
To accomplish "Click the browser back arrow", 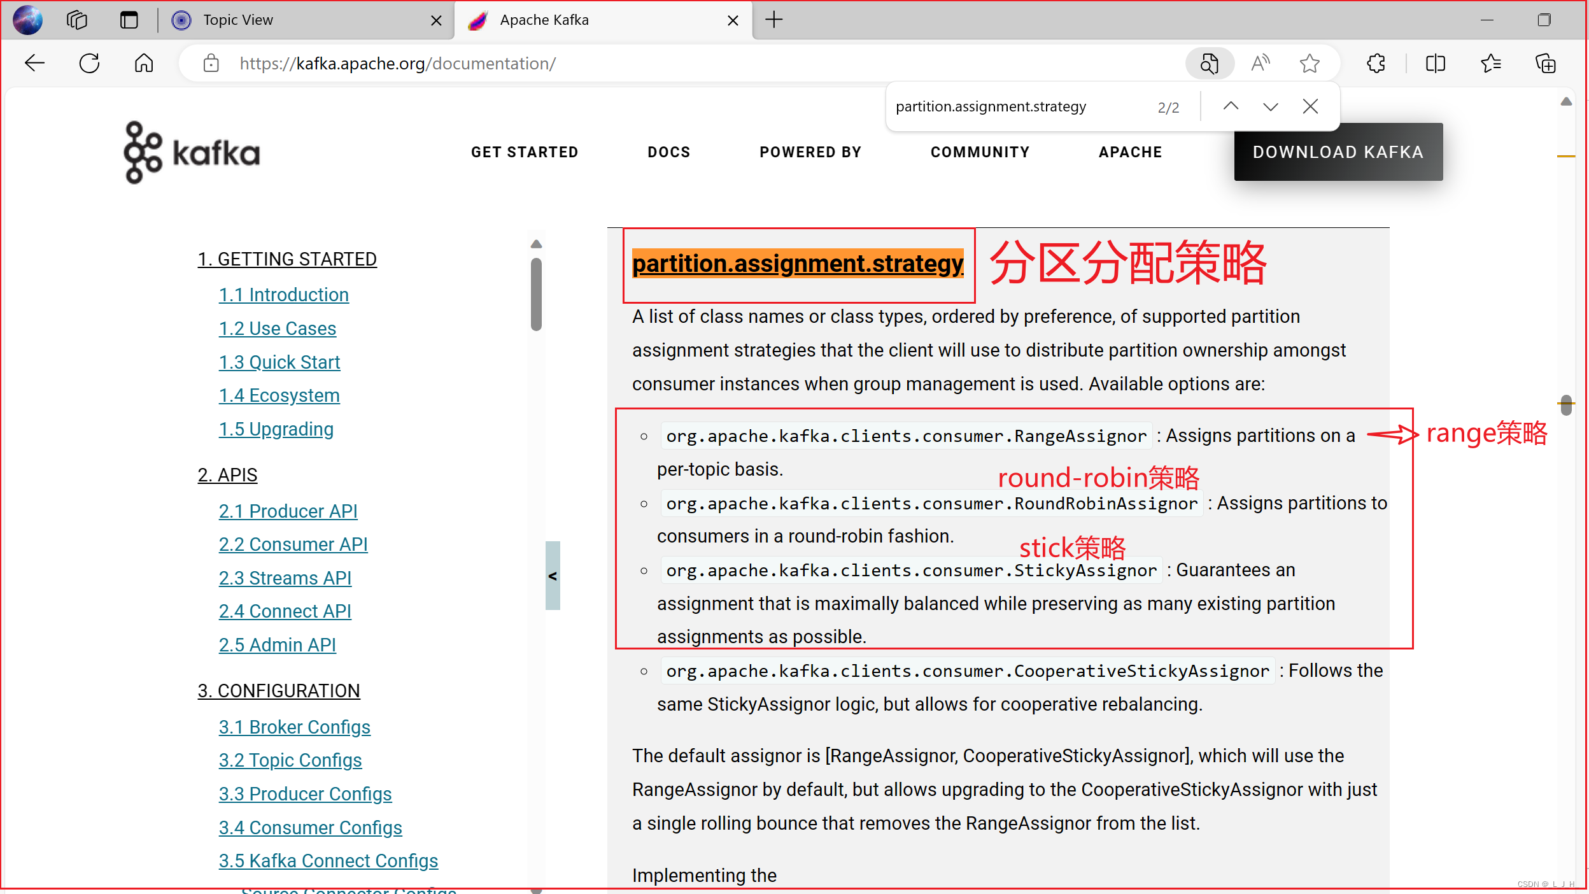I will (x=34, y=63).
